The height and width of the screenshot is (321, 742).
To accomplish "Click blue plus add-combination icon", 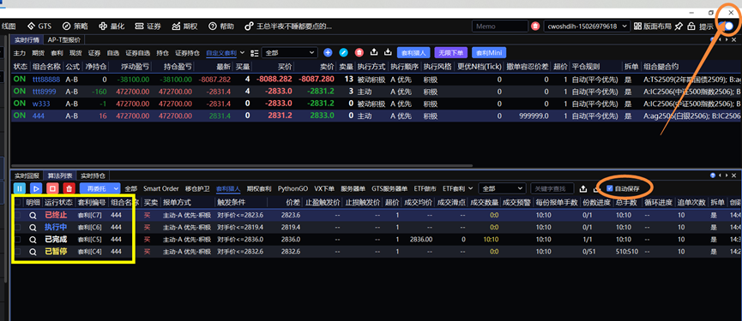I will click(328, 52).
